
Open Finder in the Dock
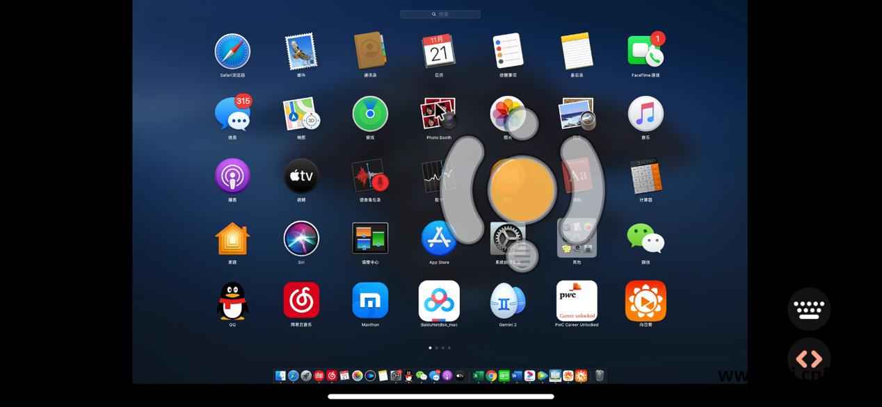280,376
